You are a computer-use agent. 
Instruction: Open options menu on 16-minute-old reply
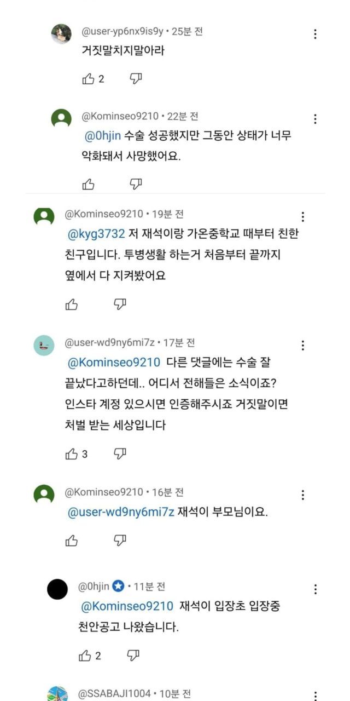point(302,495)
